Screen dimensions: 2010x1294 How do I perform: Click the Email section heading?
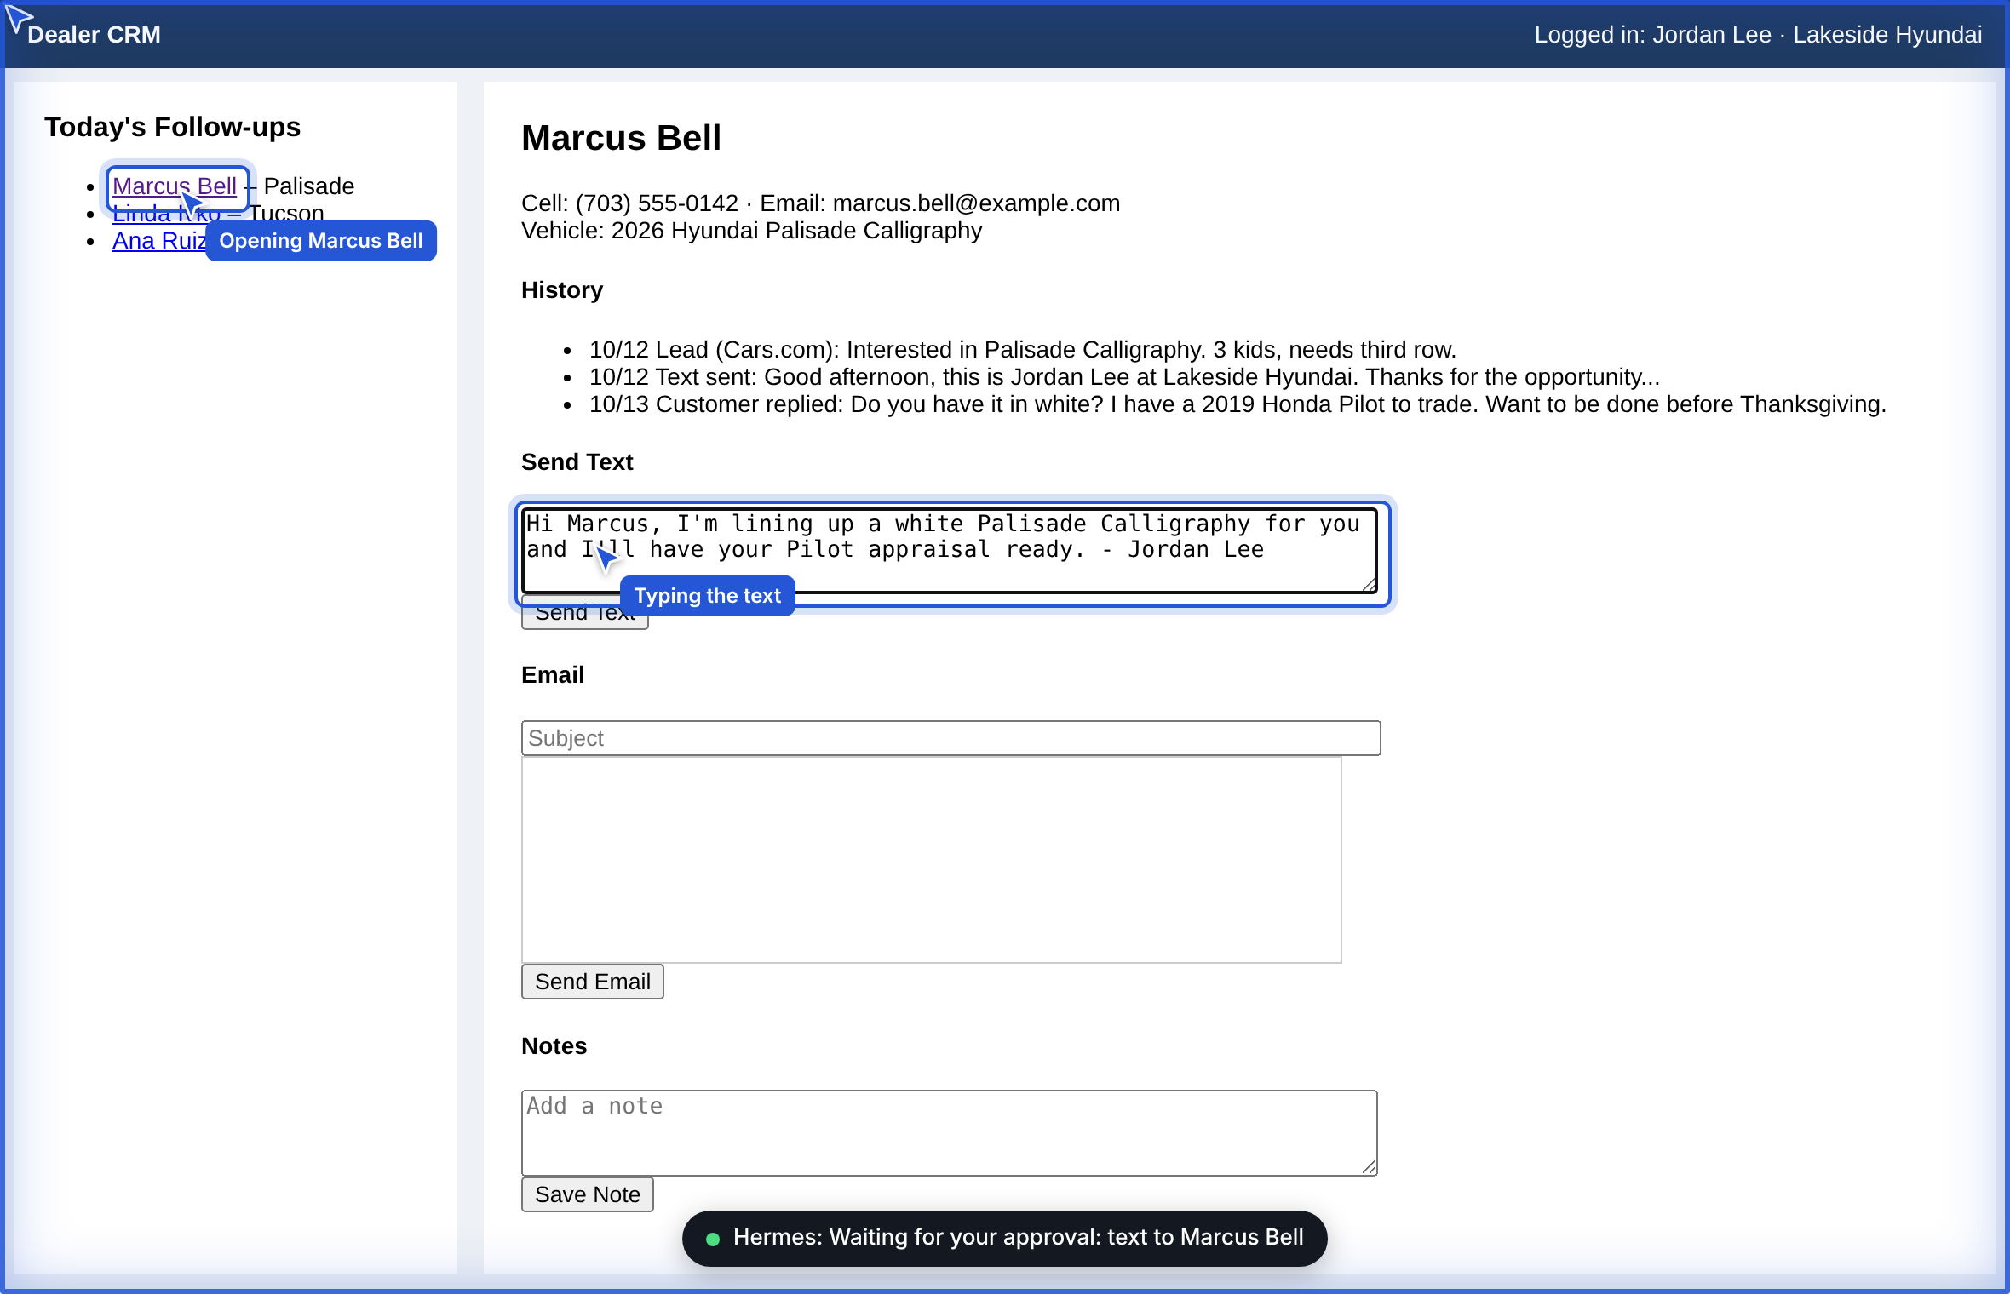pyautogui.click(x=552, y=675)
